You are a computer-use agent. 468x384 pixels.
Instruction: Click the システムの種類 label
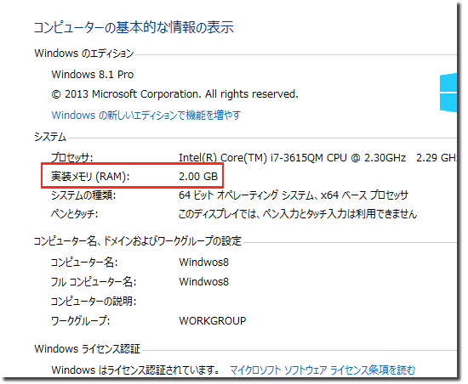pyautogui.click(x=83, y=195)
